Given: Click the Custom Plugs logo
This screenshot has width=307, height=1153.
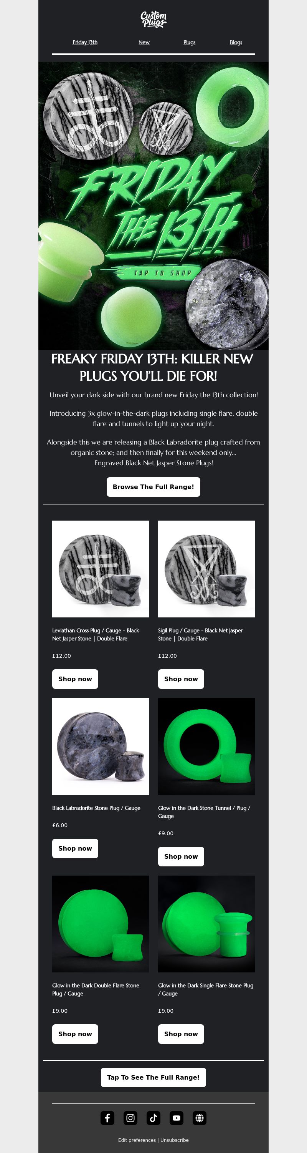Looking at the screenshot, I should [153, 20].
